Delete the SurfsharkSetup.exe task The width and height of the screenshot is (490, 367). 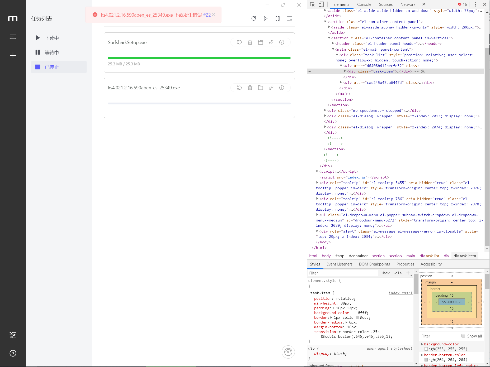click(x=250, y=42)
